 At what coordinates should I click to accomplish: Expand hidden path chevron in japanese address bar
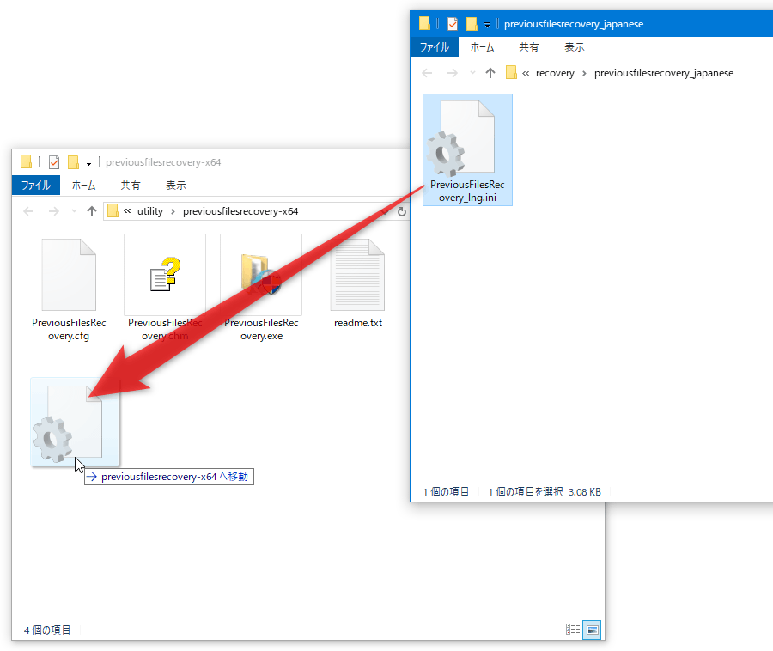tap(526, 73)
